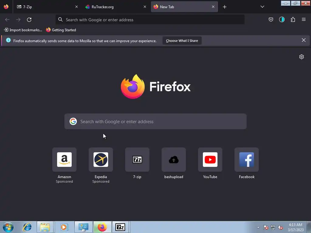Expand the list all tabs chevron
This screenshot has height=233, width=311.
[262, 7]
